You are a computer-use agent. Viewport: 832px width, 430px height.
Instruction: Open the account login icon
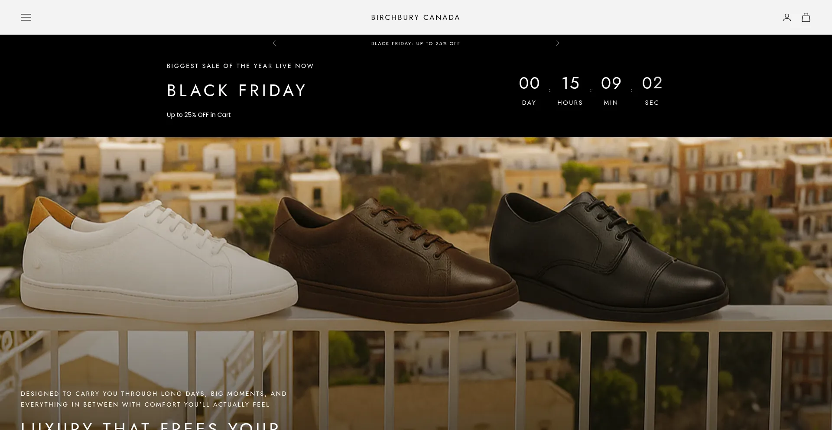coord(786,17)
